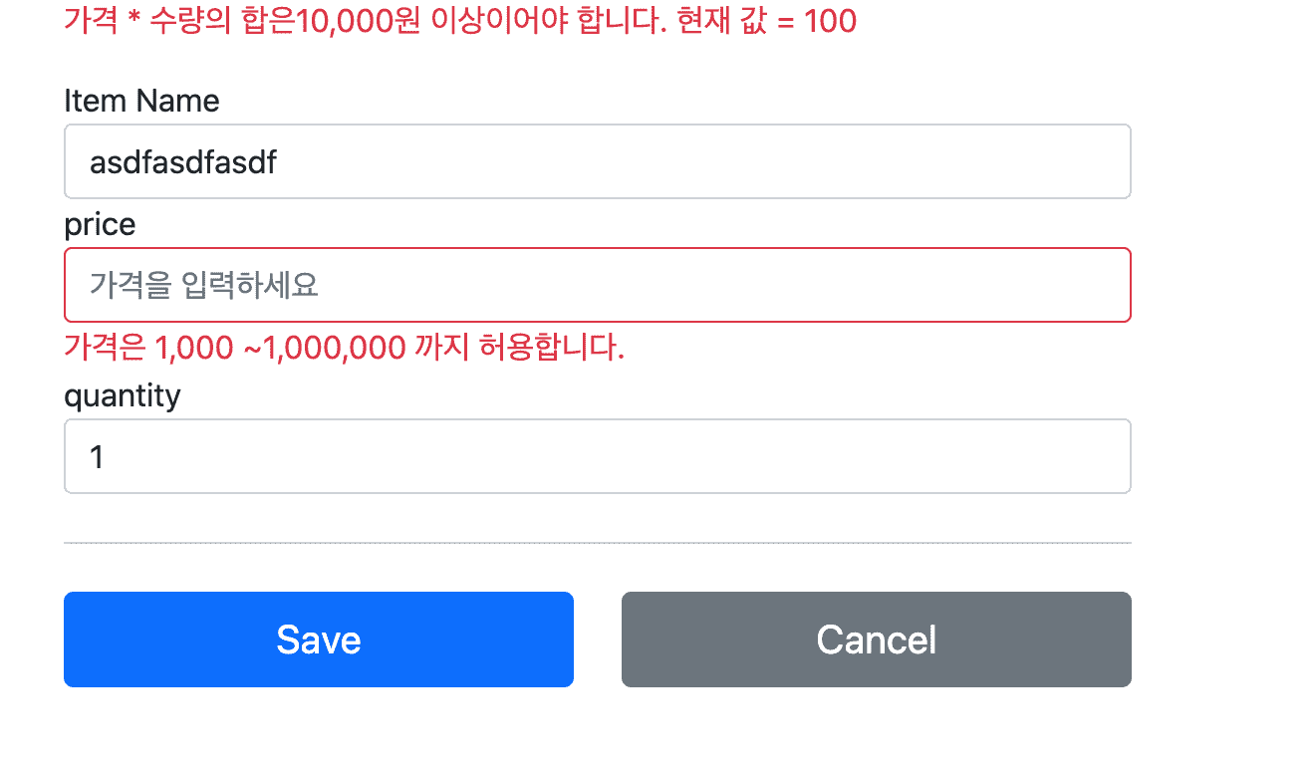Image resolution: width=1315 pixels, height=767 pixels.
Task: Focus the price input with red border
Action: 598,285
